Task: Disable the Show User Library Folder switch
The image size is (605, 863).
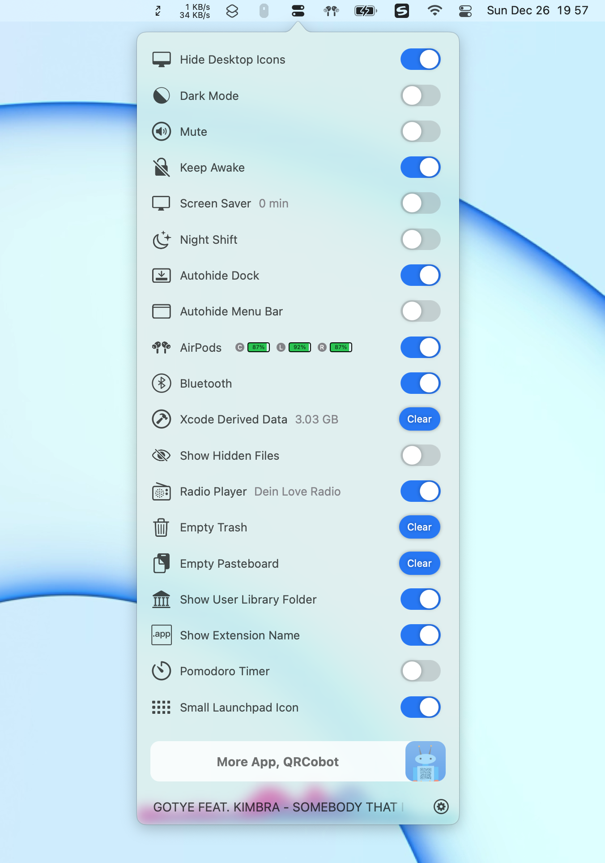Action: (x=420, y=599)
